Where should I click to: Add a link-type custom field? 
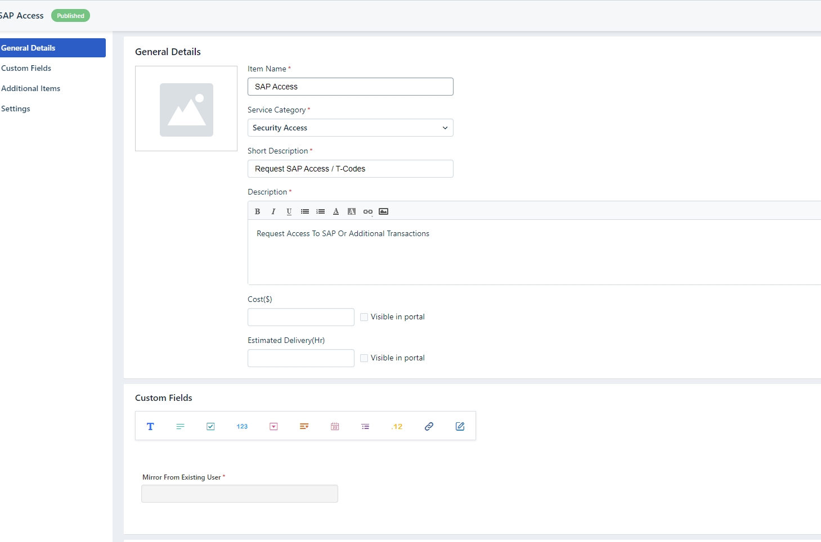(x=429, y=426)
